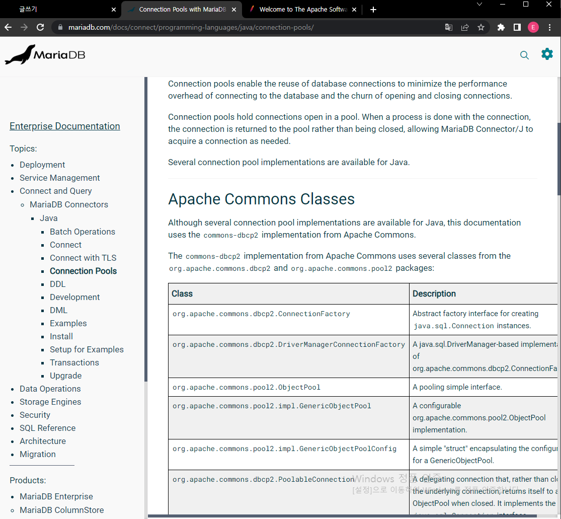Click the sidebar vertical scrollbar
The width and height of the screenshot is (561, 519).
coord(146,229)
